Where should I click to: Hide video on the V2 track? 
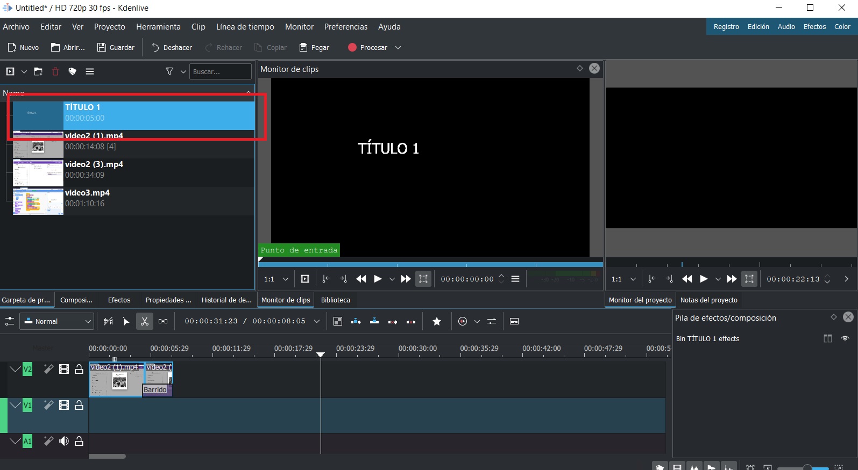tap(64, 369)
